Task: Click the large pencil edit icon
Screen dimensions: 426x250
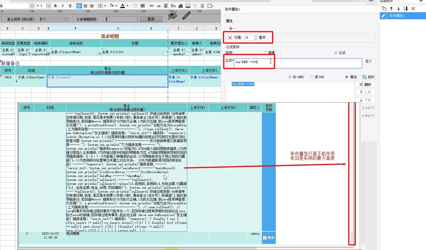Action: [x=186, y=16]
